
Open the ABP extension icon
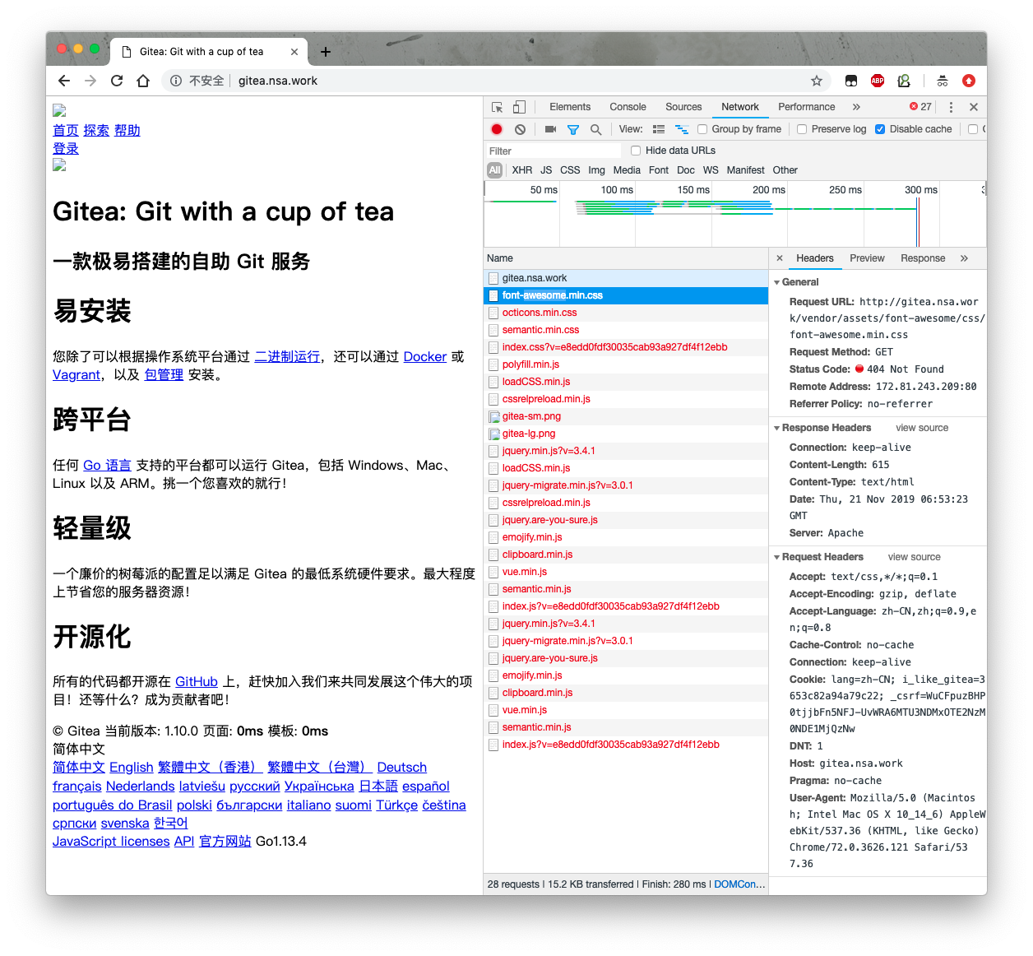tap(878, 81)
